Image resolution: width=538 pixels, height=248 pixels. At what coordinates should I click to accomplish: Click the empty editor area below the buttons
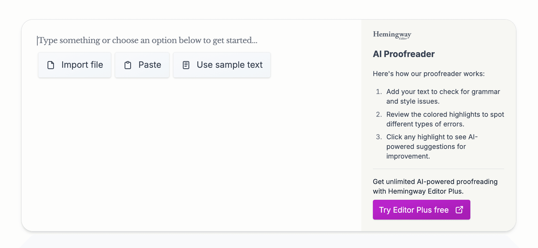coord(188,150)
